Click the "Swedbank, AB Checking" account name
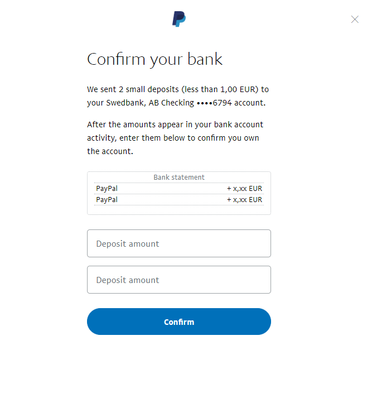The width and height of the screenshot is (367, 398). pyautogui.click(x=150, y=103)
